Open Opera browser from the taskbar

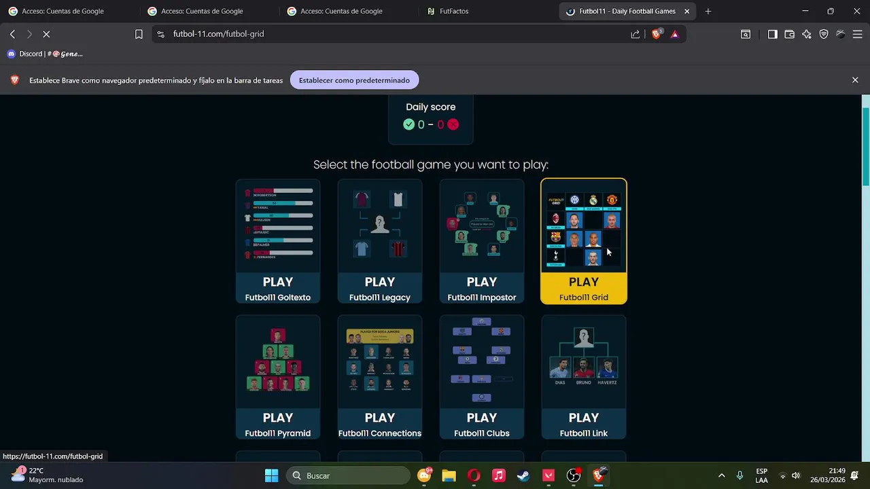(474, 475)
